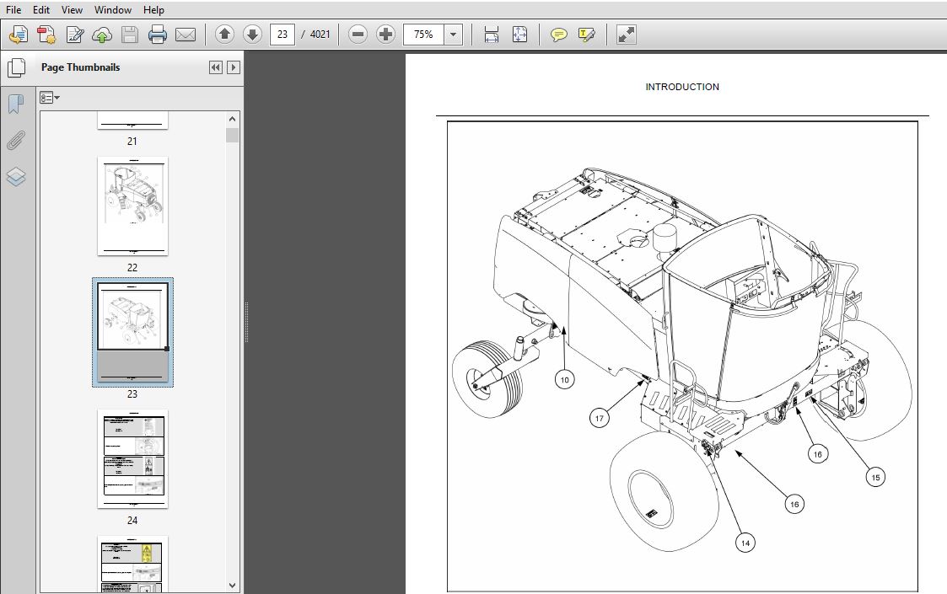Select page 24 thumbnail
The height and width of the screenshot is (594, 947).
click(133, 459)
